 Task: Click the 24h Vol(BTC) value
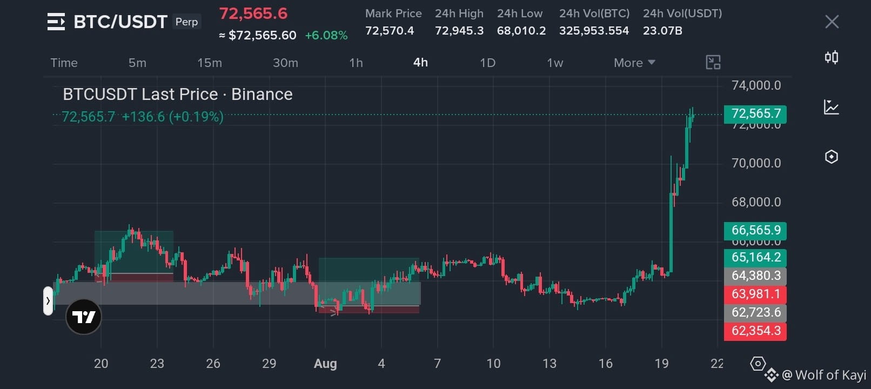pos(594,31)
